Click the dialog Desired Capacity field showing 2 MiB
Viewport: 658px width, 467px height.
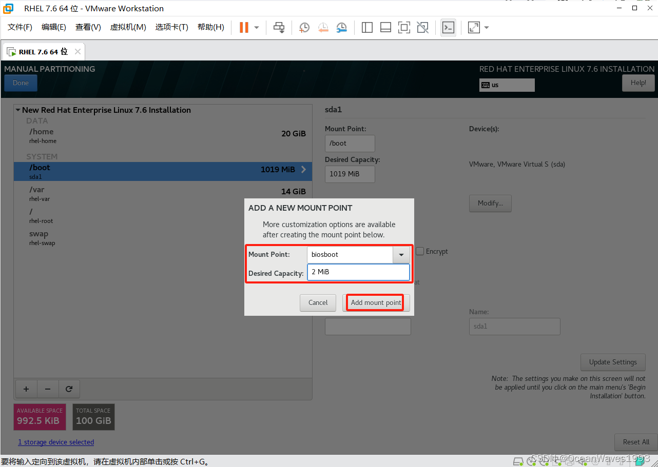pos(358,272)
